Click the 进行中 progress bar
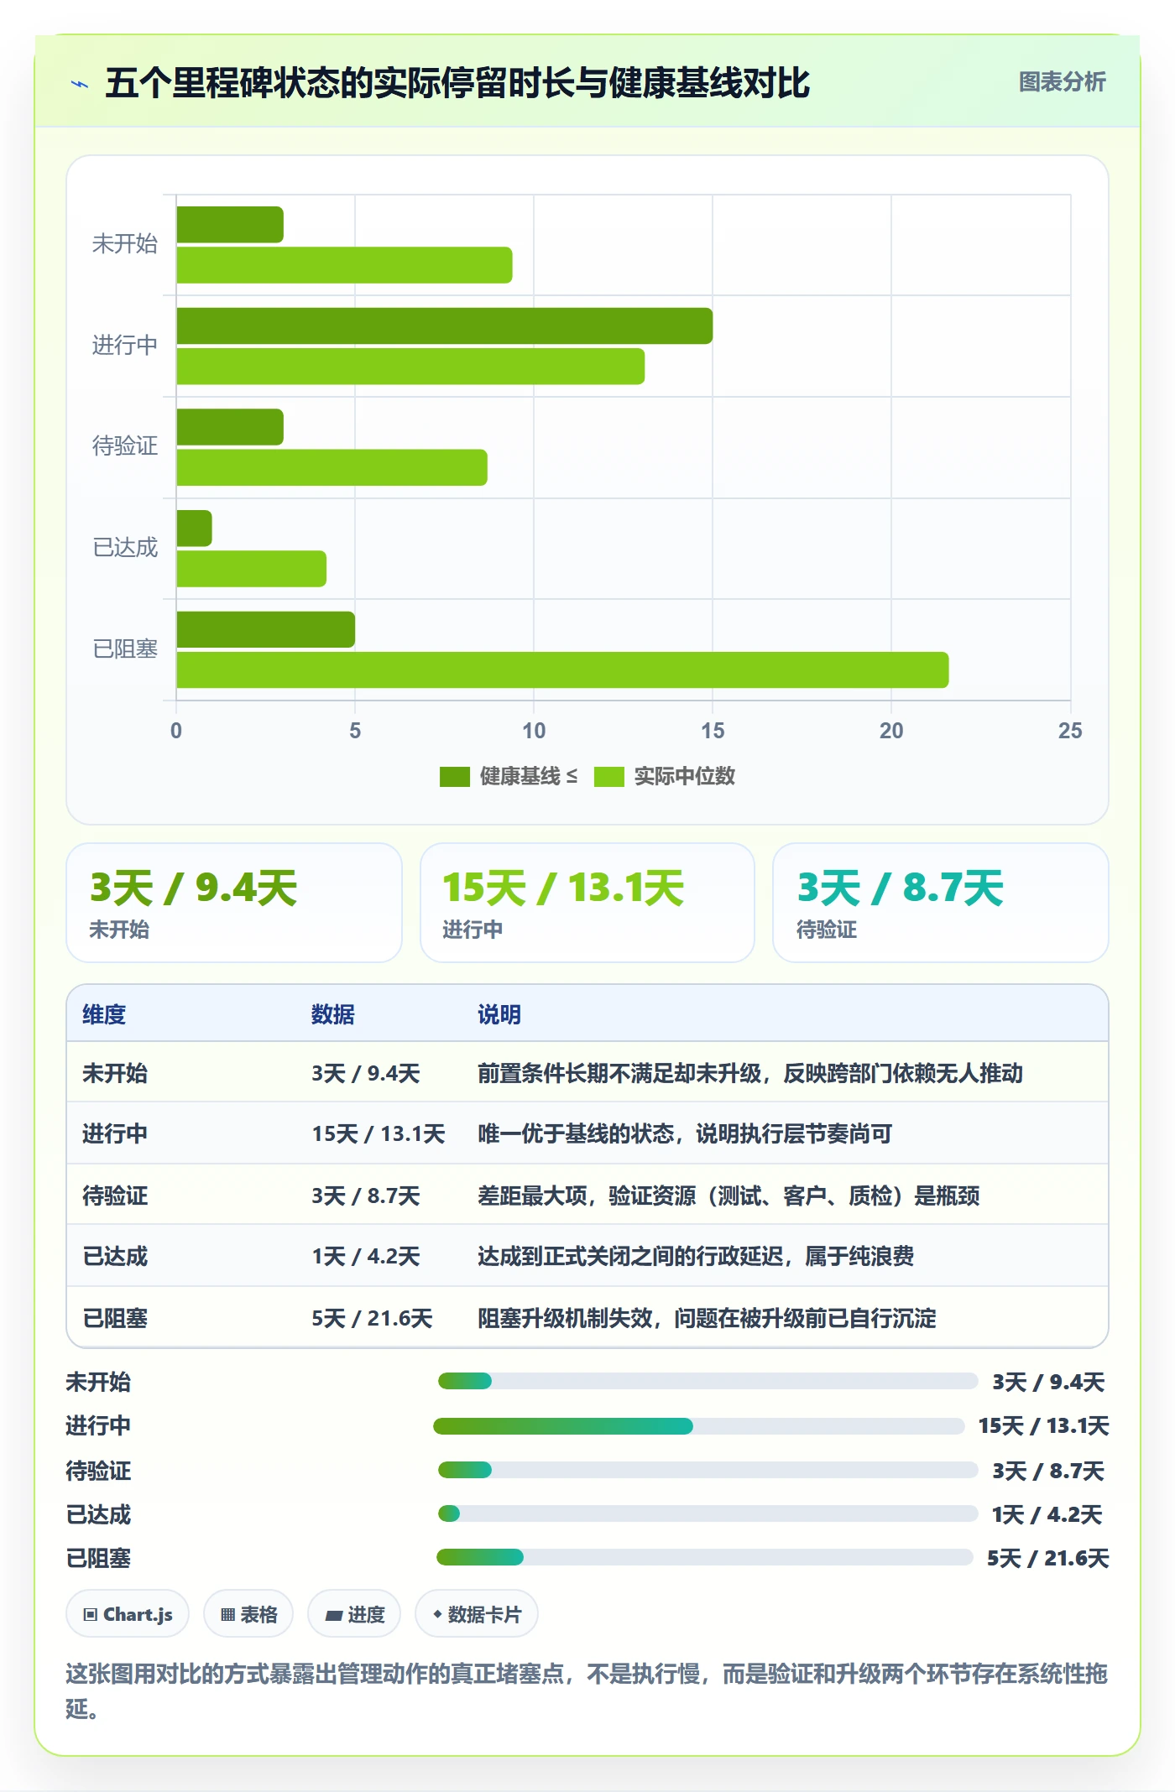The image size is (1175, 1792). (699, 1425)
